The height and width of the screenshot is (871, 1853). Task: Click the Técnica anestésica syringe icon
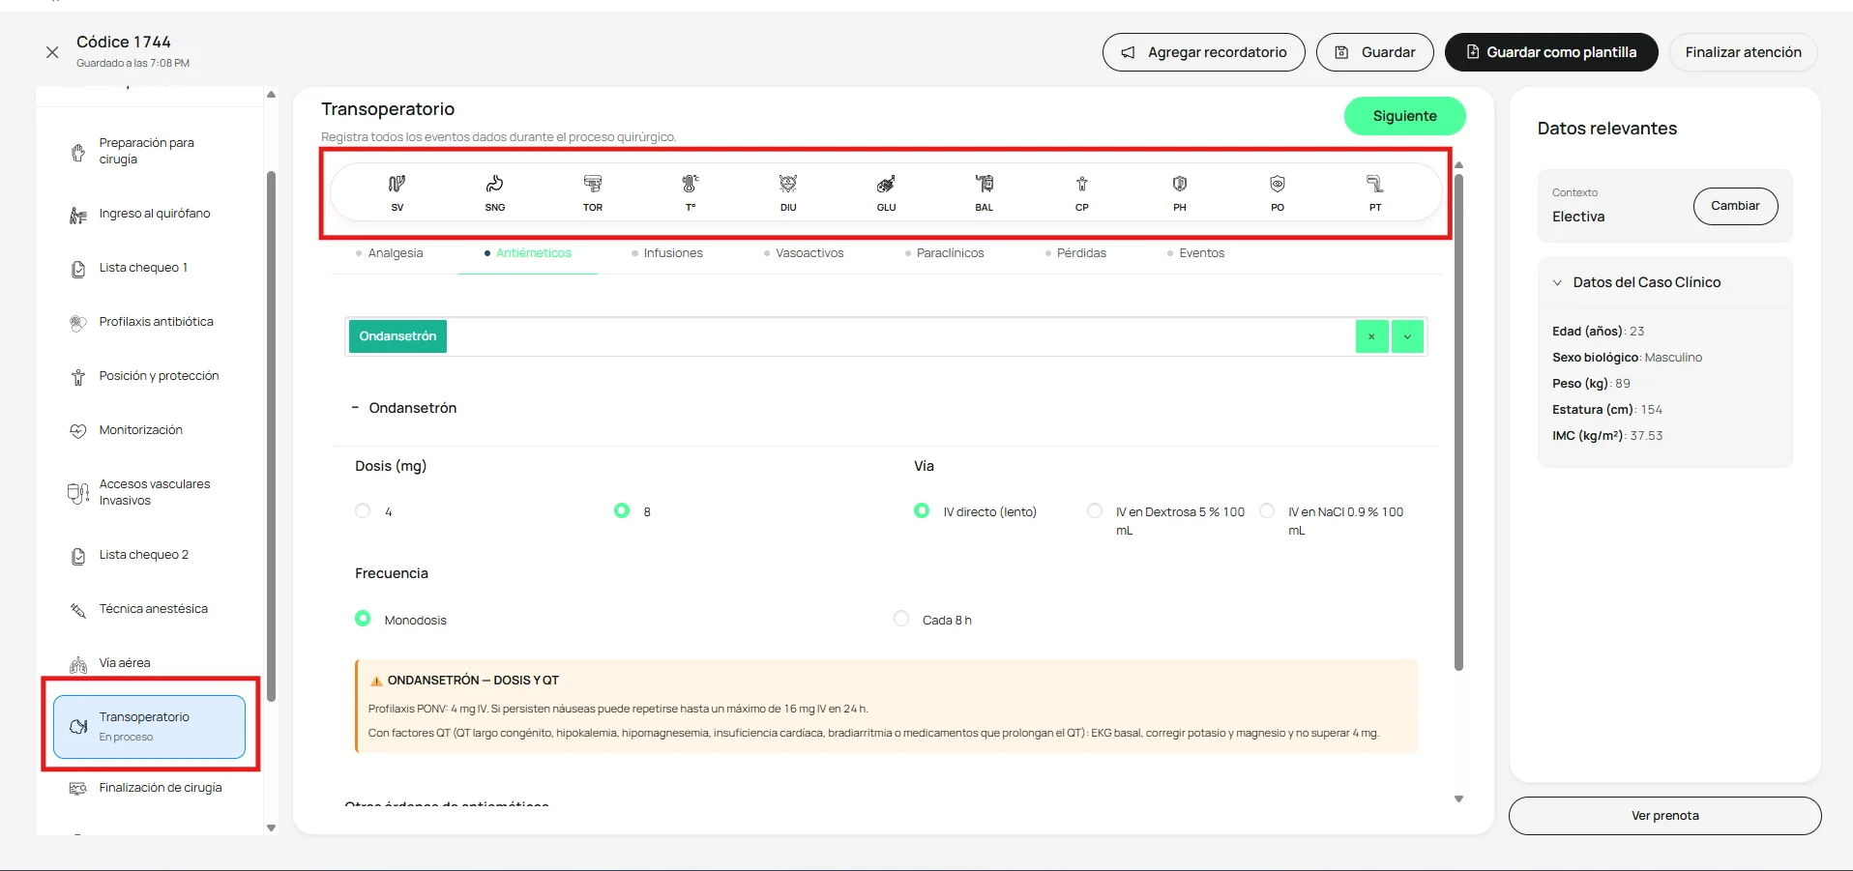pos(78,610)
